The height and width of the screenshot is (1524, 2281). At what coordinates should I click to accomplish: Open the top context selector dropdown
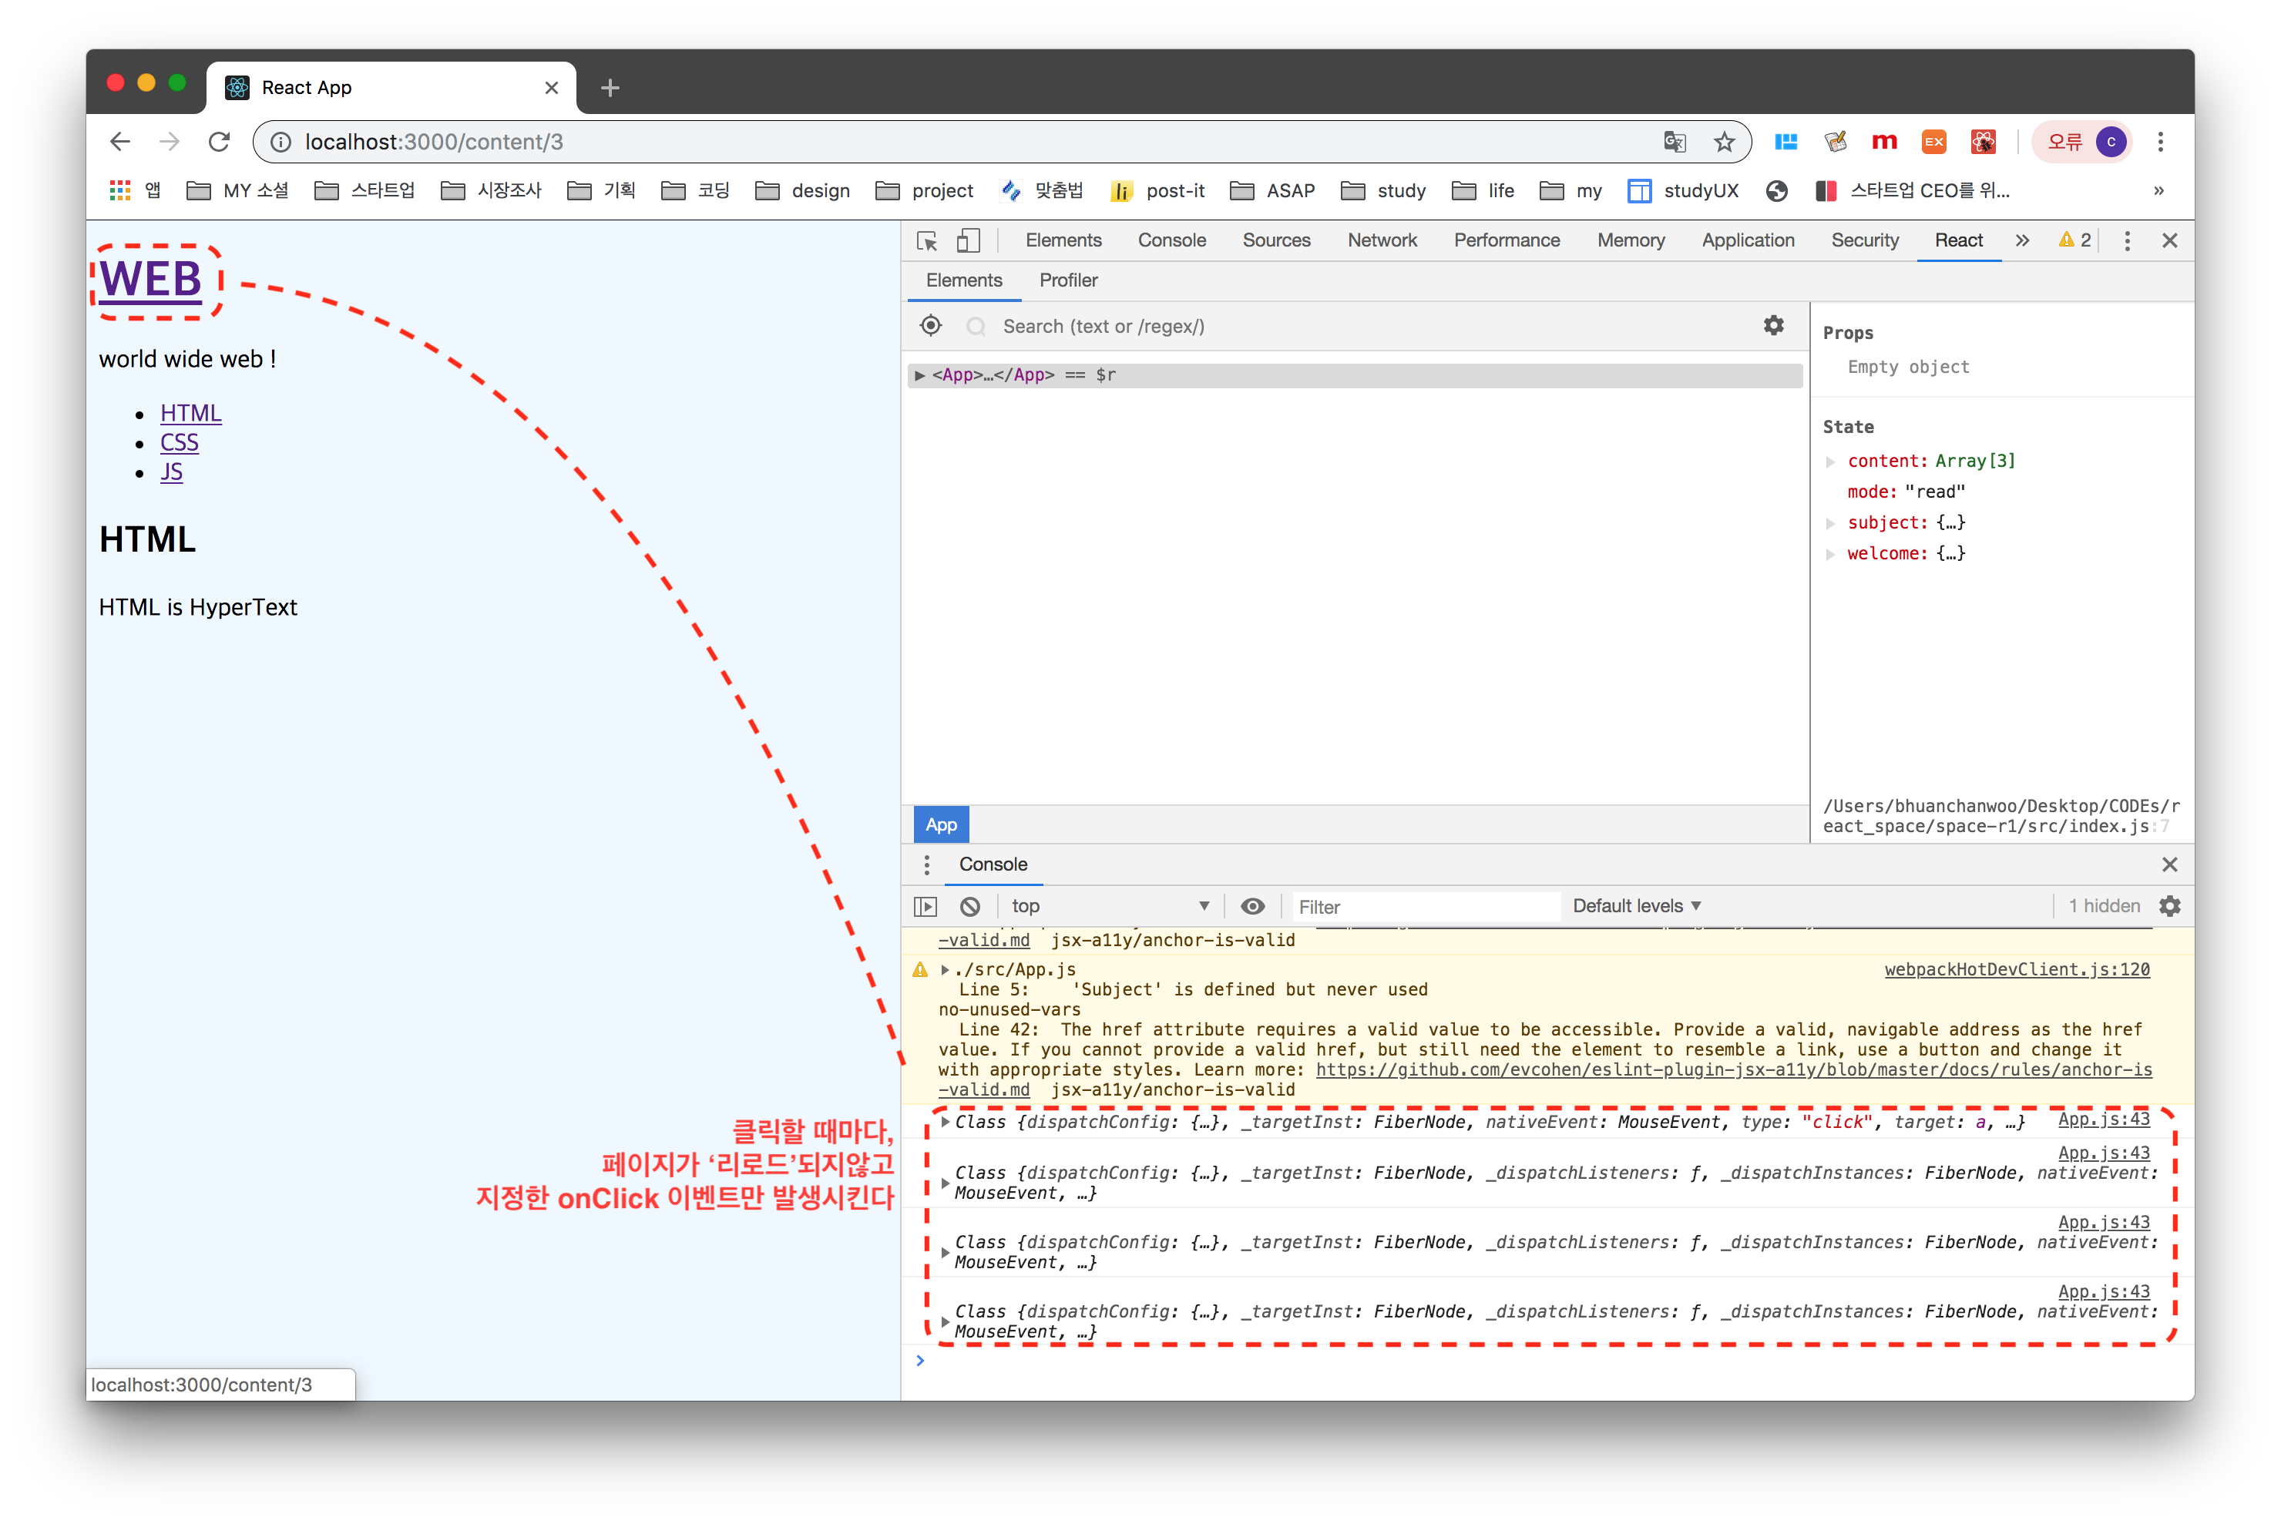click(1109, 906)
